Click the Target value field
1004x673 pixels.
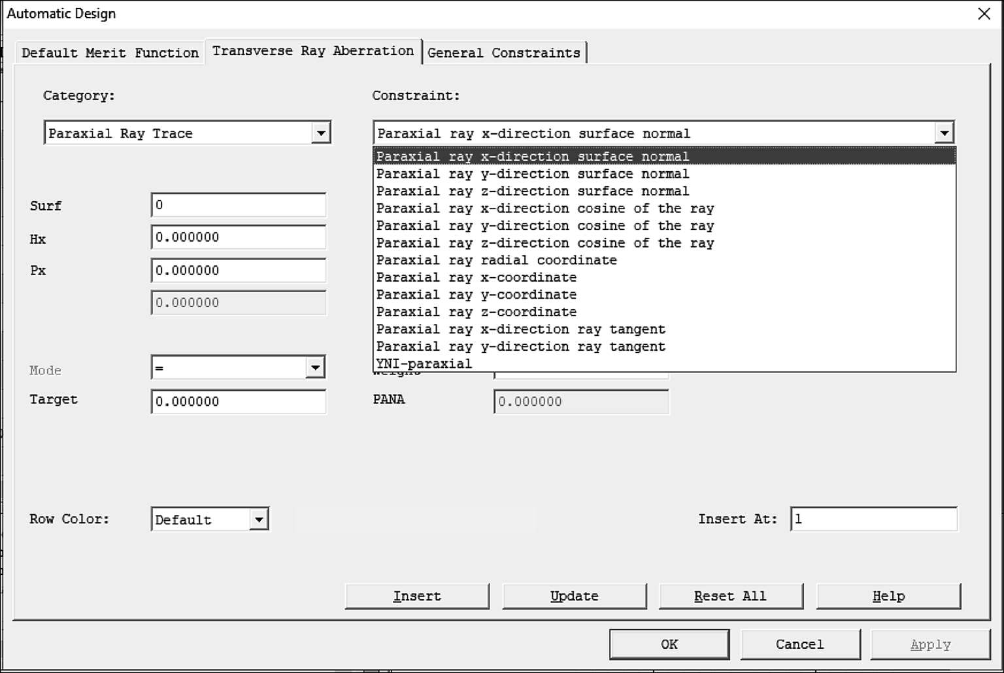(x=238, y=401)
